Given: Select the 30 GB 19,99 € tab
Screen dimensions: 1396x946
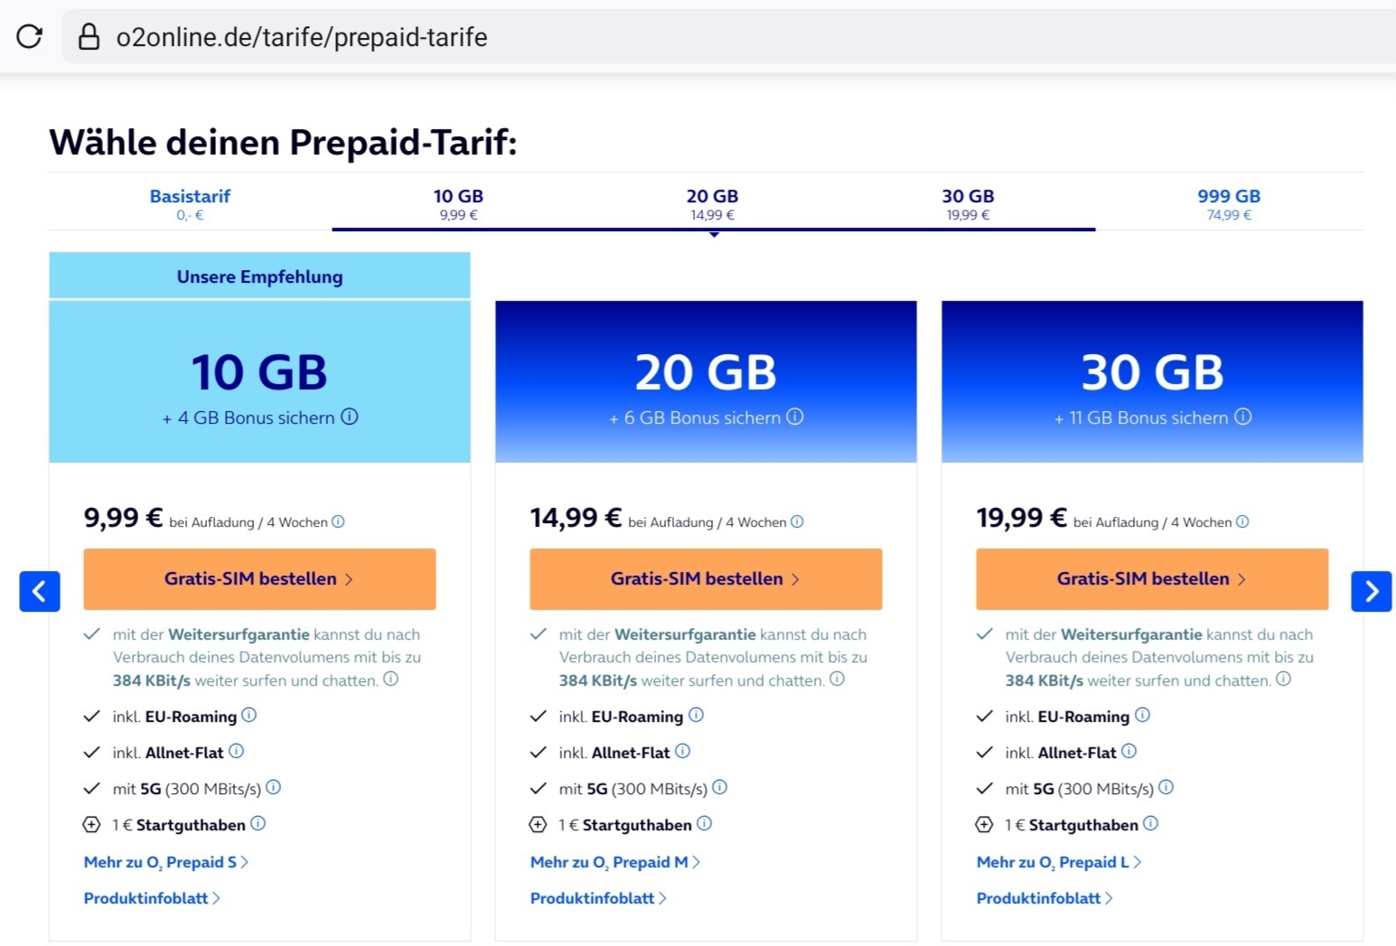Looking at the screenshot, I should point(968,204).
